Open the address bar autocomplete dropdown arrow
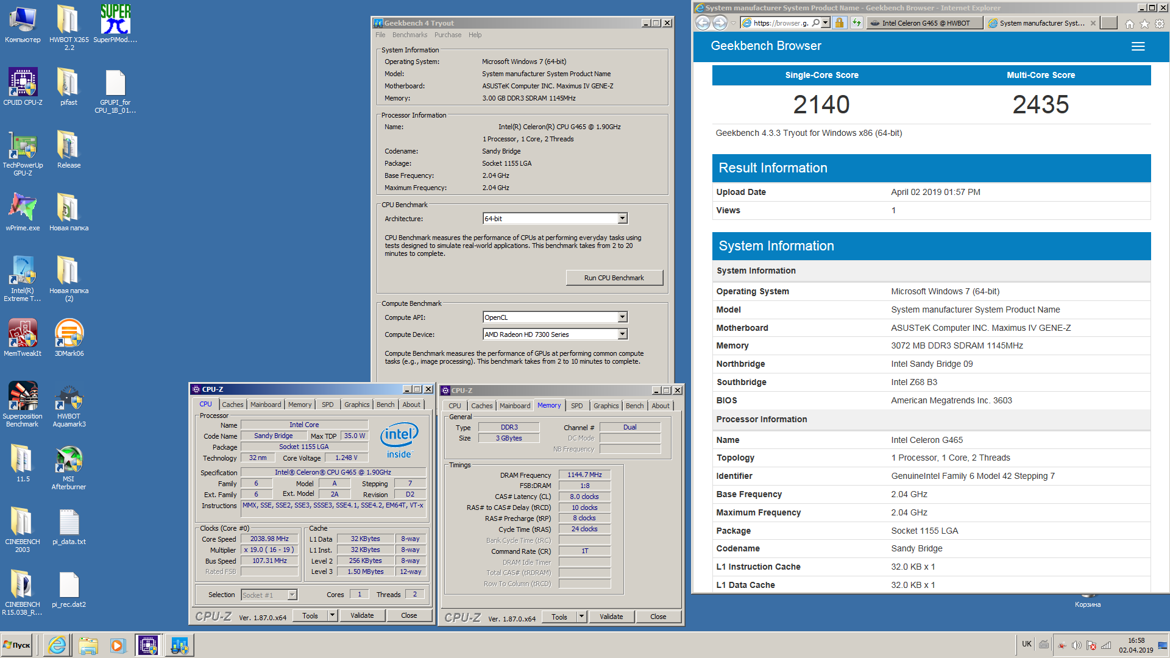The height and width of the screenshot is (658, 1170). [x=826, y=23]
